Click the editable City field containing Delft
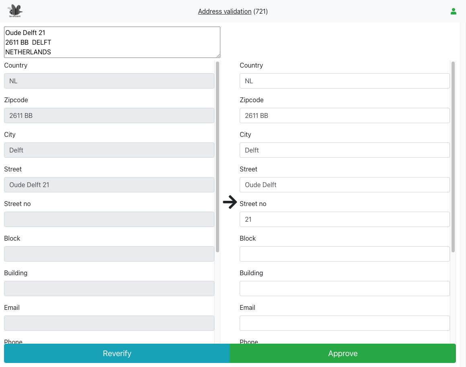 pyautogui.click(x=344, y=150)
